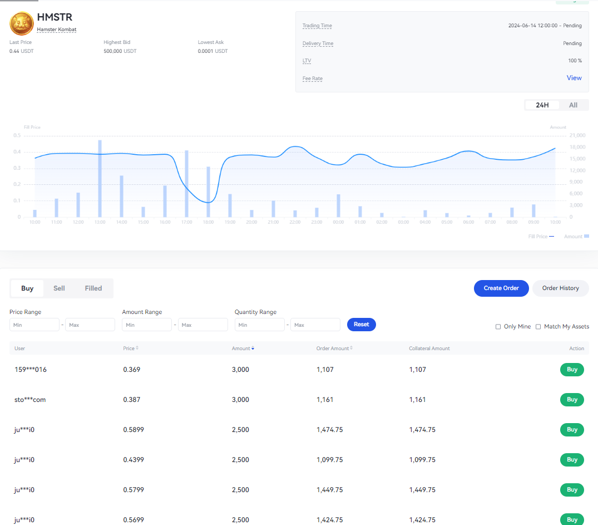Click the Lowest Ask value 0.0001 USDT
Screen dimensions: 598x525
pos(212,51)
